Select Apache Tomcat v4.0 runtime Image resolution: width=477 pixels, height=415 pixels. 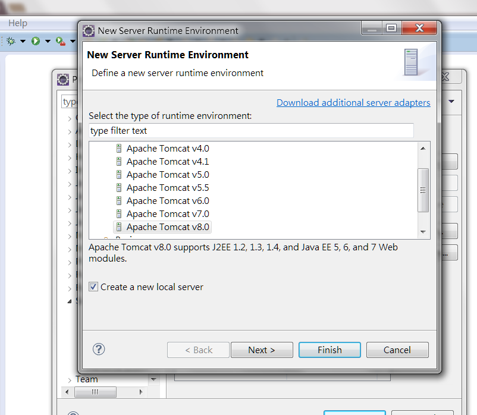pyautogui.click(x=168, y=149)
